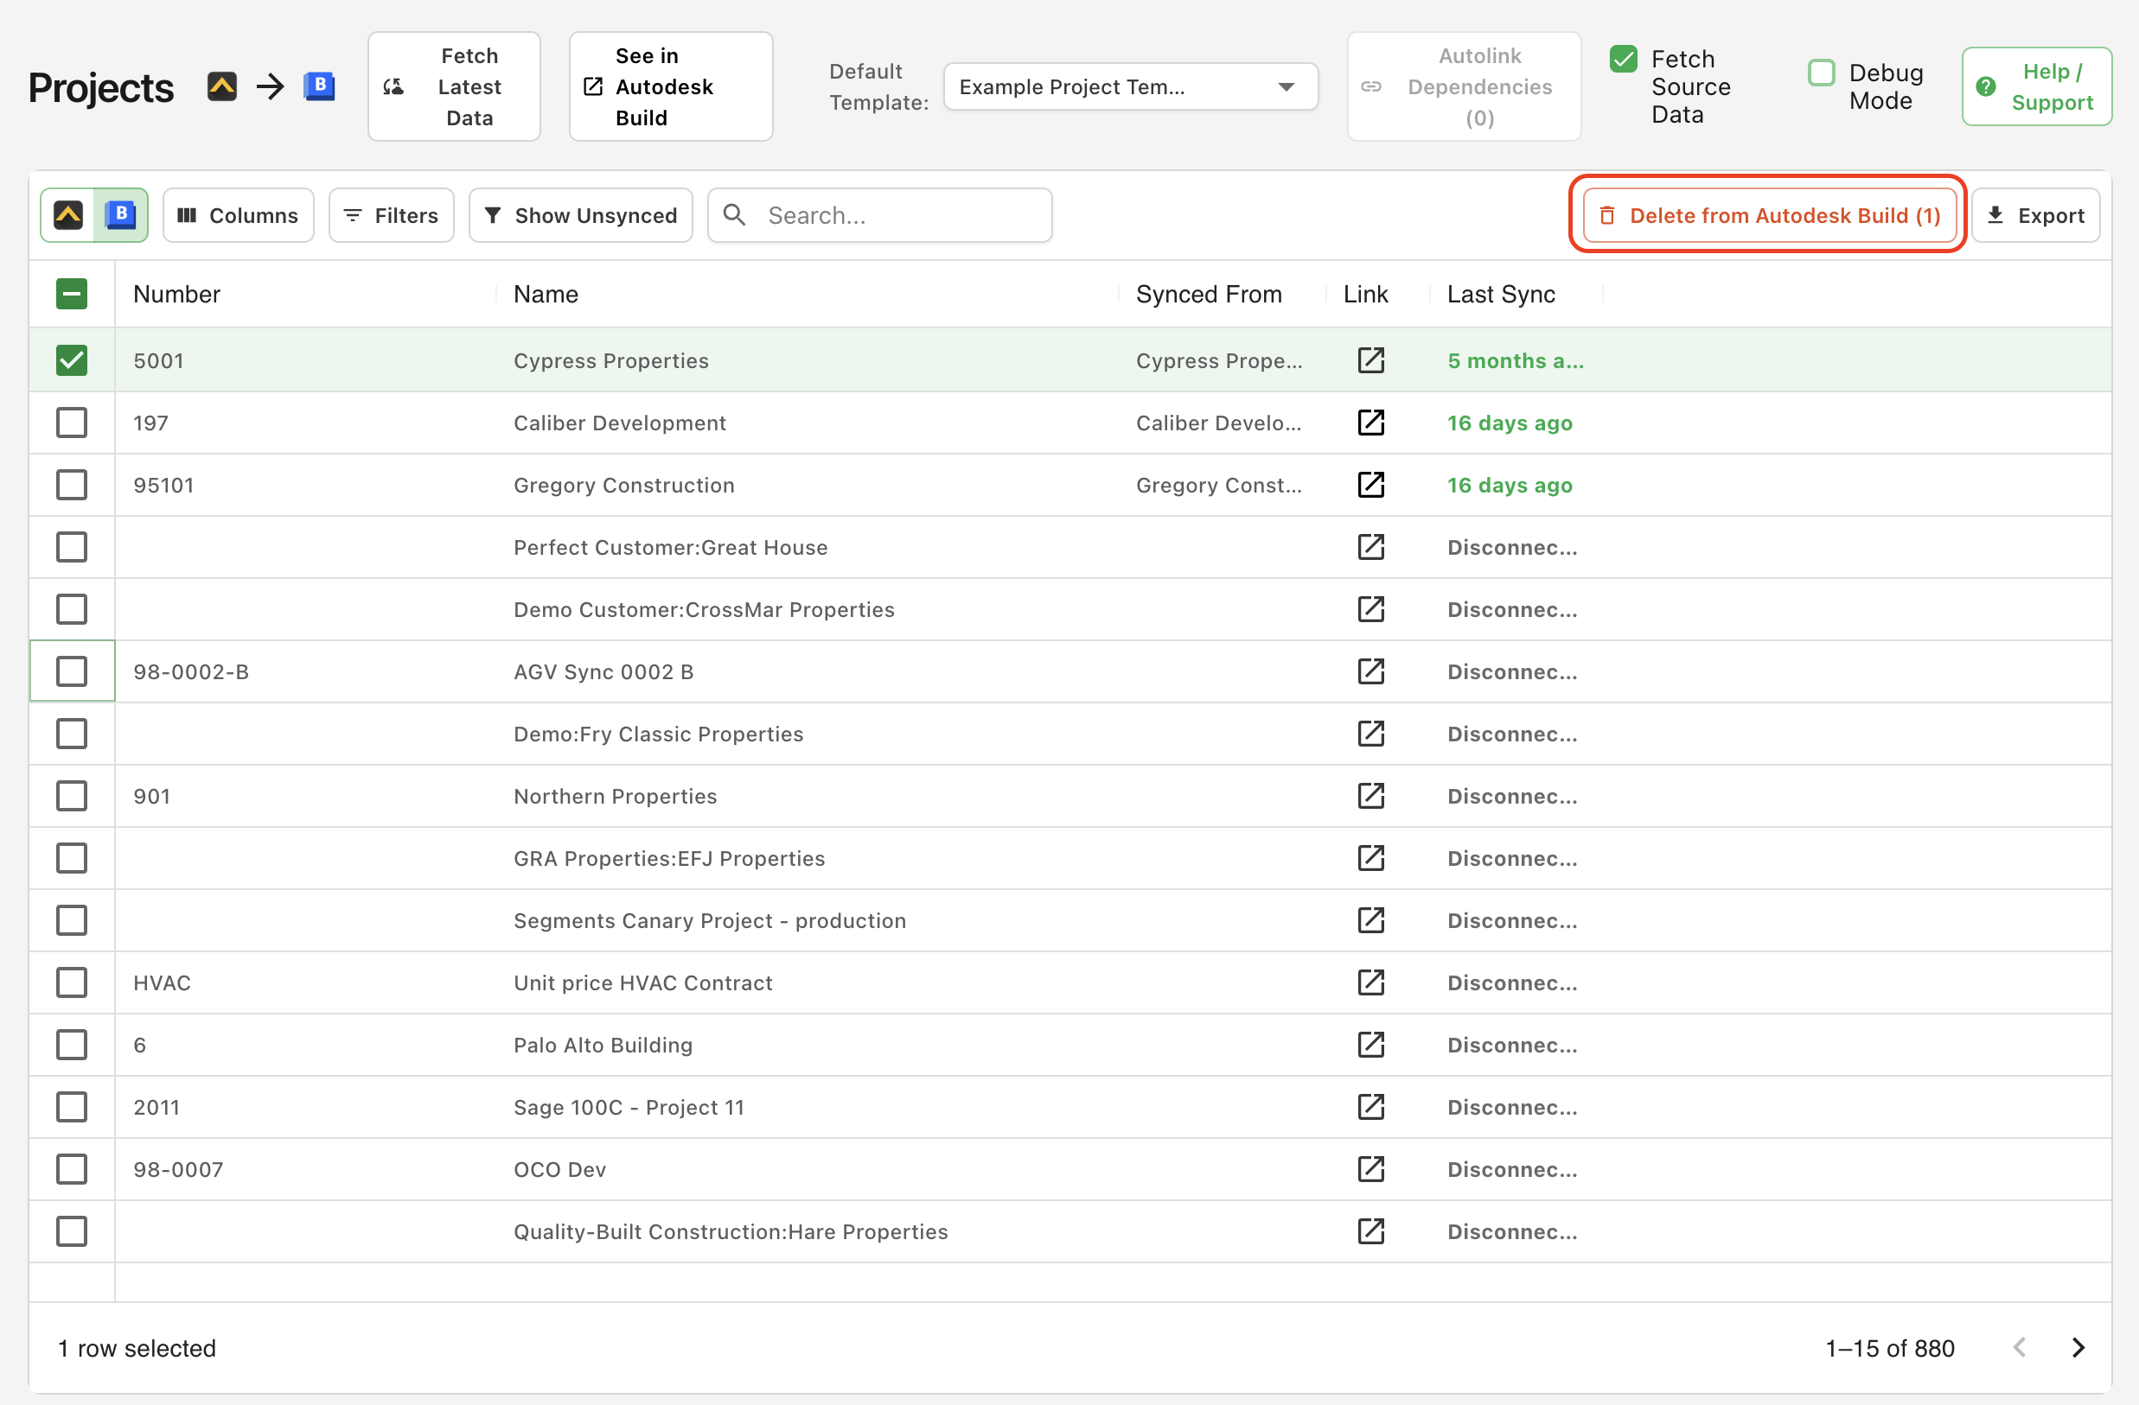Open Help / Support
2139x1405 pixels.
[x=2036, y=86]
